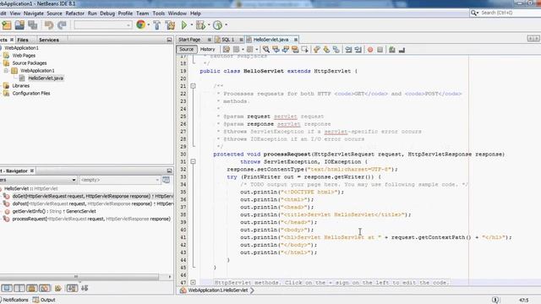Image resolution: width=541 pixels, height=304 pixels.
Task: Click the Navigator horizontal scrollbar
Action: [x=79, y=277]
